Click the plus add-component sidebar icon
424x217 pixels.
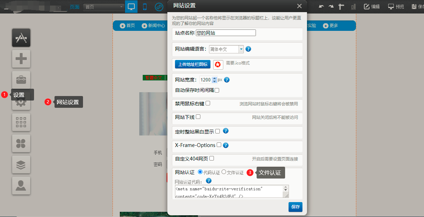(x=21, y=59)
